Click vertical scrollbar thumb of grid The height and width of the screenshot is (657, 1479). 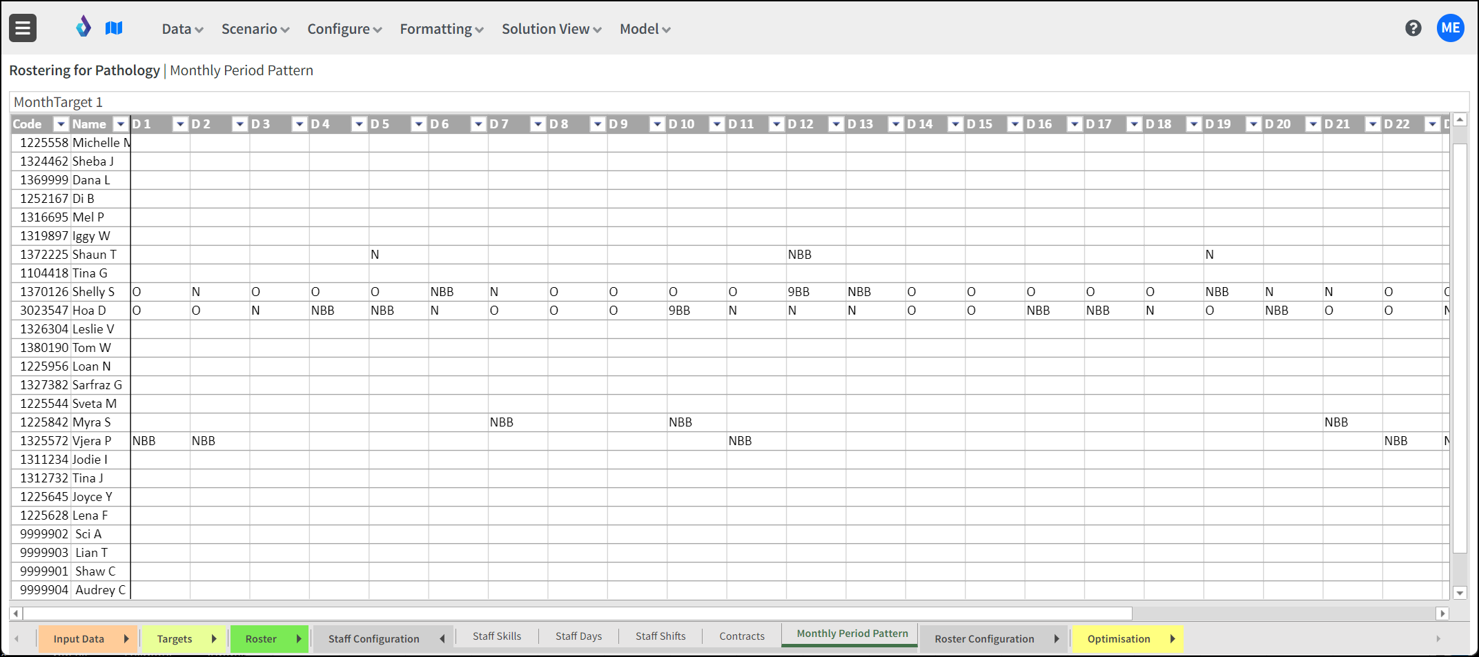pyautogui.click(x=1460, y=348)
